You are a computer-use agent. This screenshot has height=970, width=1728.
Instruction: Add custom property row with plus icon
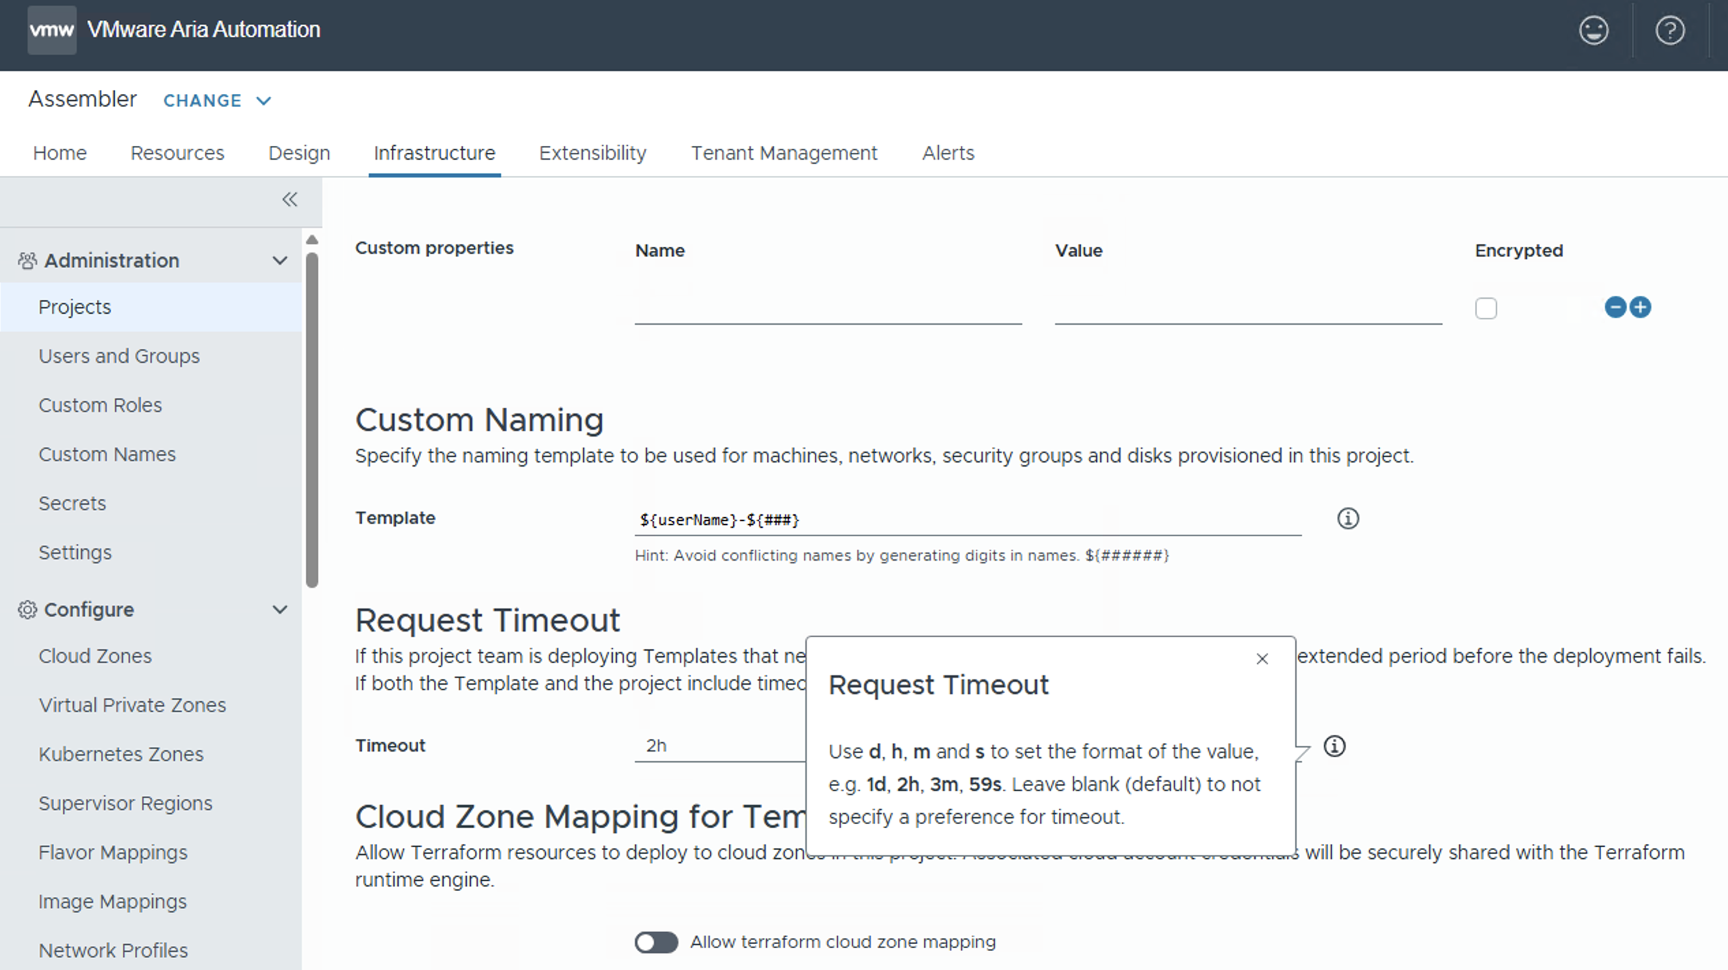coord(1641,307)
